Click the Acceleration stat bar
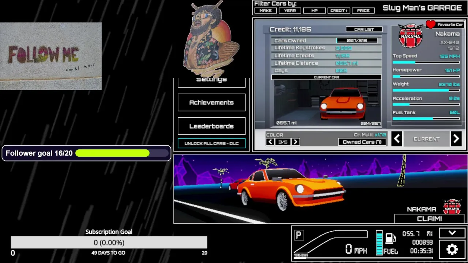 point(426,104)
